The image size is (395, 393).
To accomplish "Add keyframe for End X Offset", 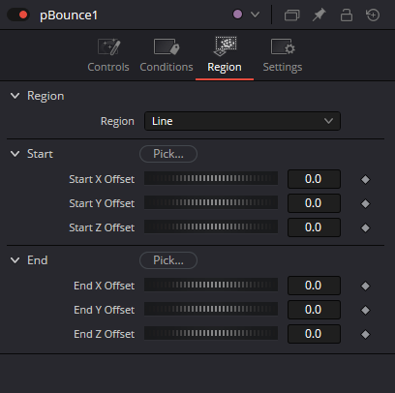I will coord(365,286).
